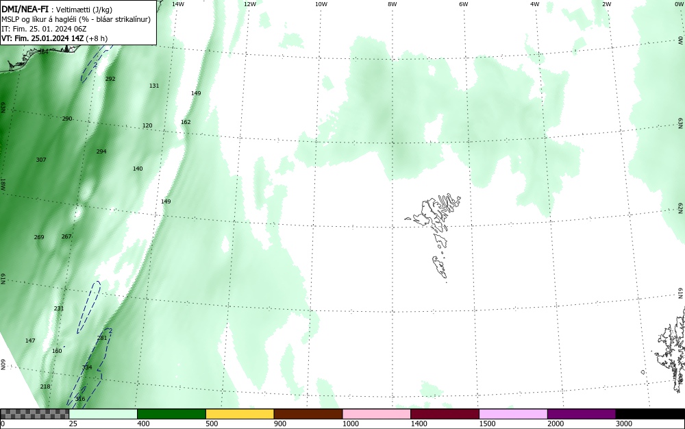Screen dimensions: 685x429
Task: Click the map value 334
Action: click(x=87, y=367)
